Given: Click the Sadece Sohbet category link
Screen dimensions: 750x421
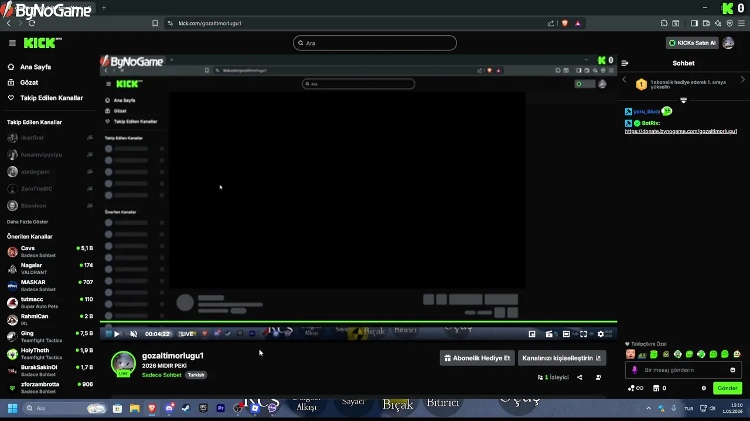Looking at the screenshot, I should click(162, 375).
